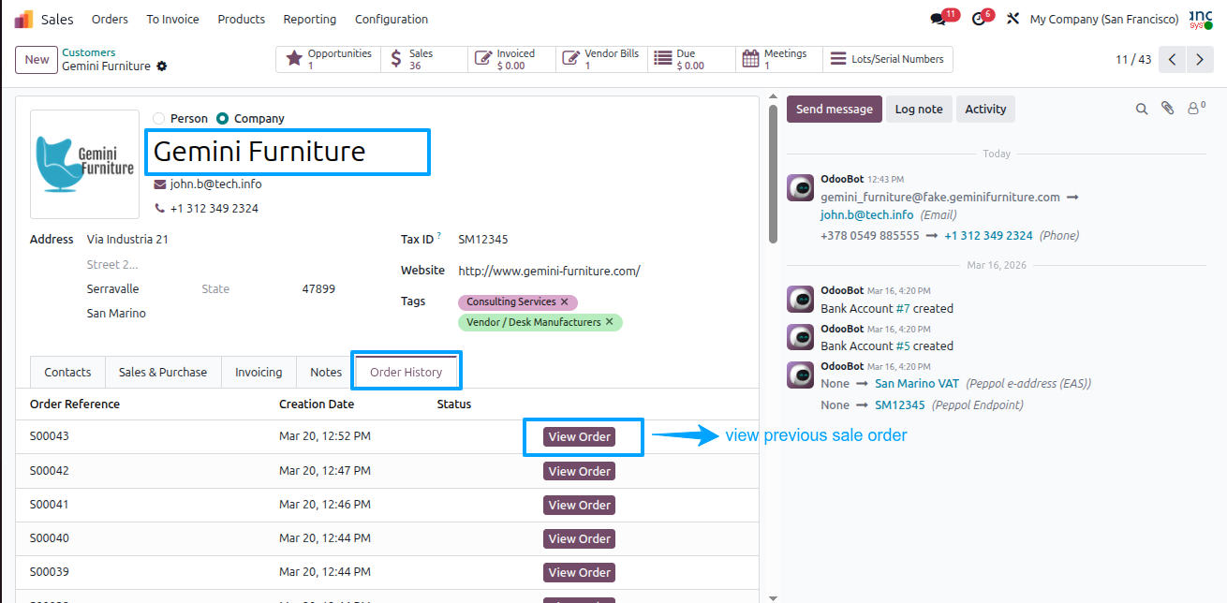Attach files using the paperclip icon
This screenshot has width=1227, height=603.
point(1168,109)
